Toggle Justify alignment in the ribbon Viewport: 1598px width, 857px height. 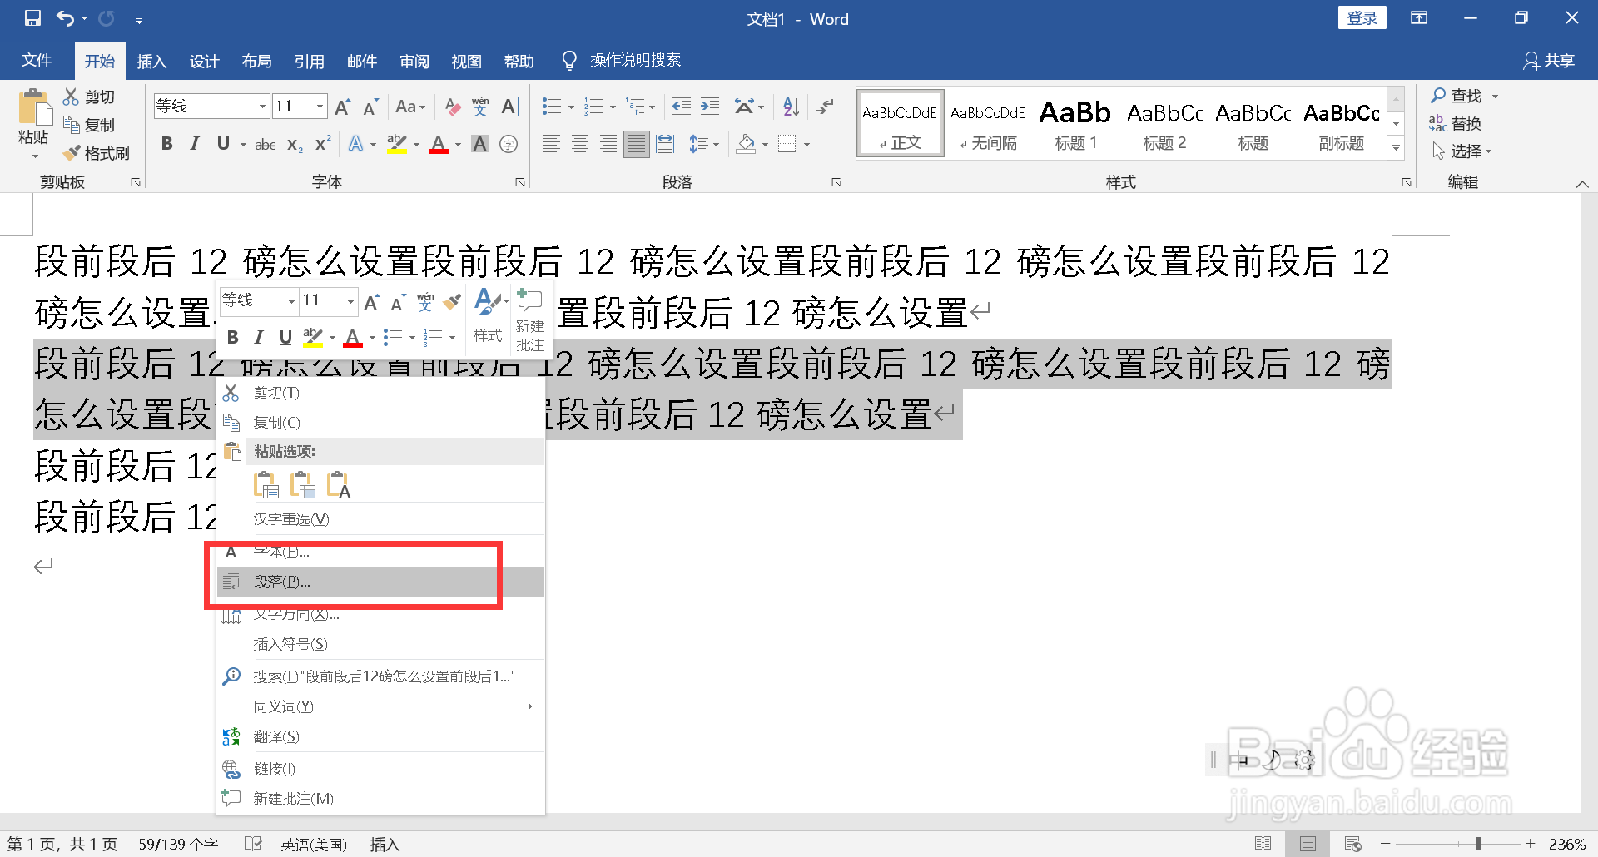(637, 145)
